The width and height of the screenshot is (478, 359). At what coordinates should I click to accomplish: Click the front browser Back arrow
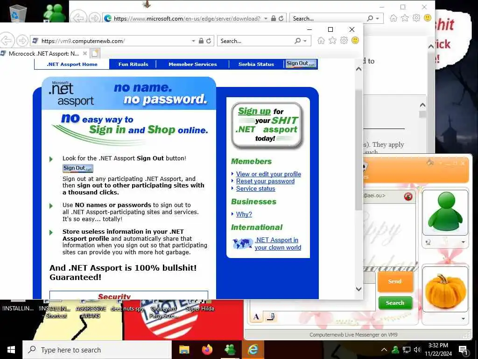(7, 41)
